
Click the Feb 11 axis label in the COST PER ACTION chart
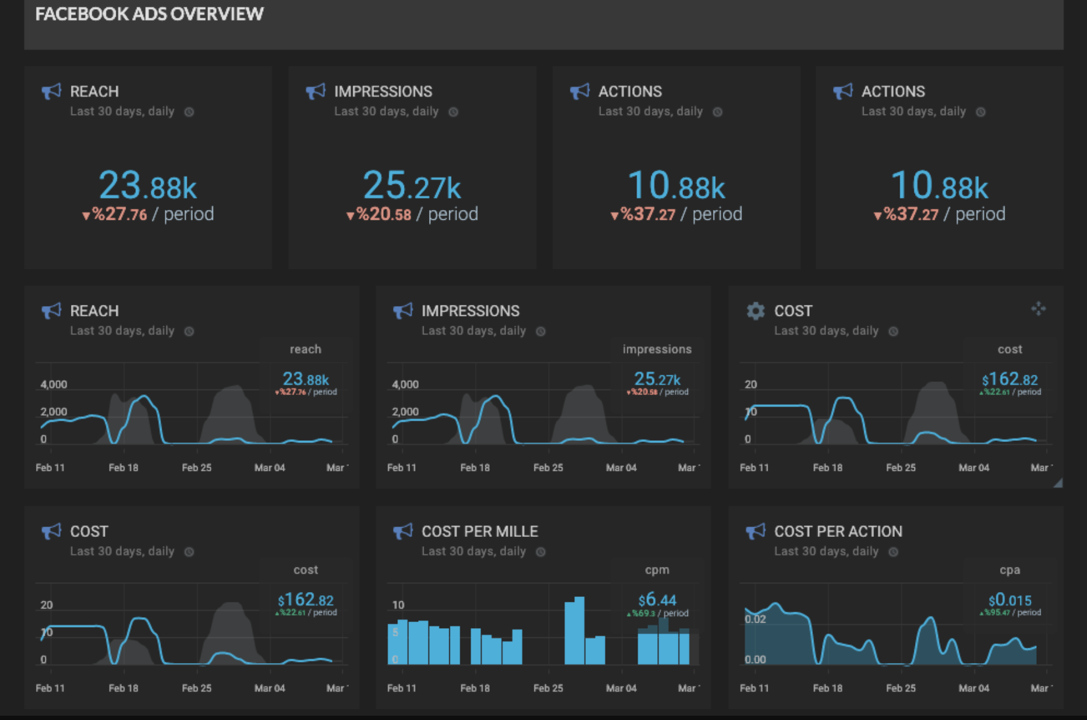(754, 688)
